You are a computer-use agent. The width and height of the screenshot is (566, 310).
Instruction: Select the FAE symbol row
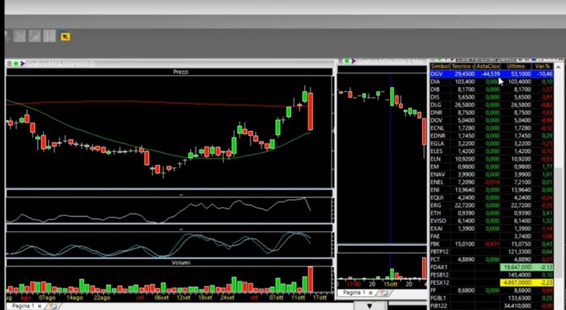tap(492, 236)
